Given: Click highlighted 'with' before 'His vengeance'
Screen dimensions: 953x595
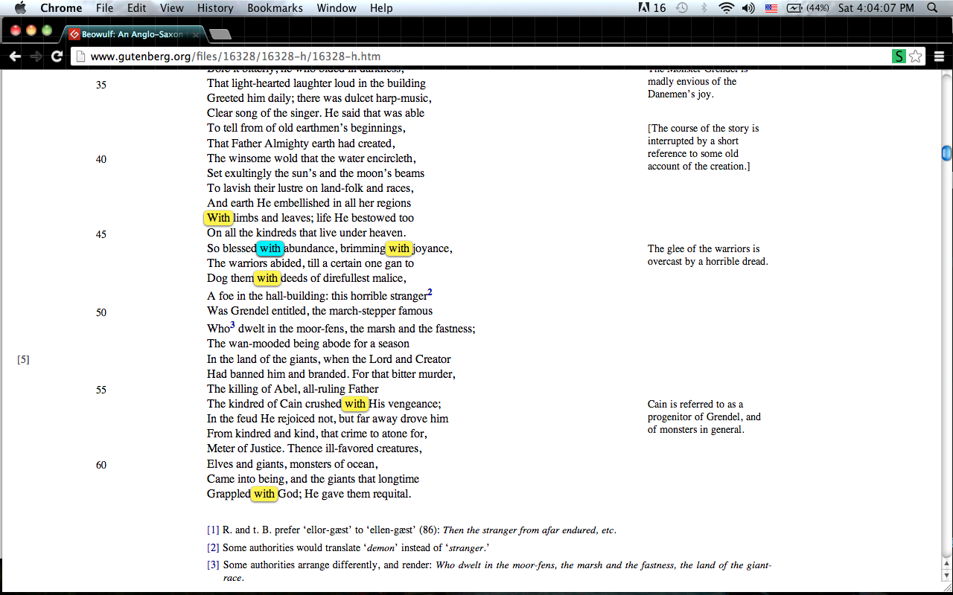Looking at the screenshot, I should [355, 404].
